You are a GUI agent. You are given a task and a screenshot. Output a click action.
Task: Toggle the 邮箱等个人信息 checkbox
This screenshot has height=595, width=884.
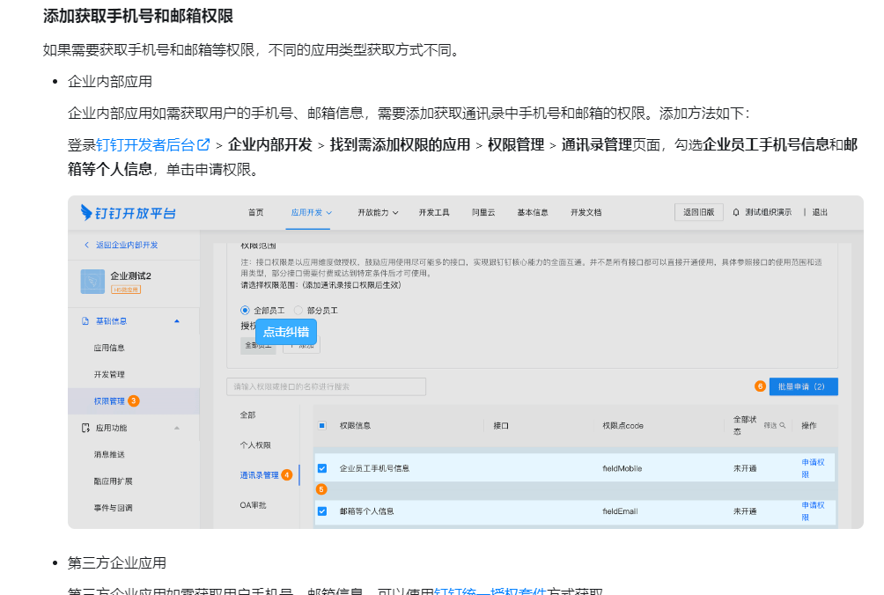[x=322, y=511]
